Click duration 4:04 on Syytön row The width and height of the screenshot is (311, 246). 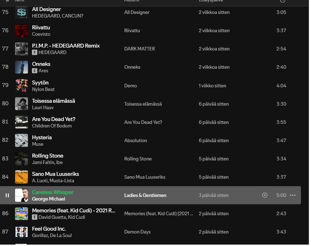coord(281,86)
